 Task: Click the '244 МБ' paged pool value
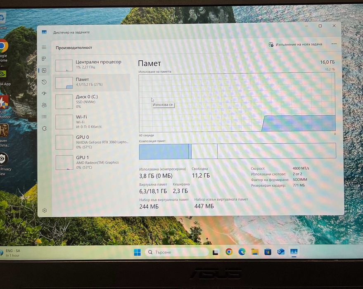pyautogui.click(x=149, y=206)
